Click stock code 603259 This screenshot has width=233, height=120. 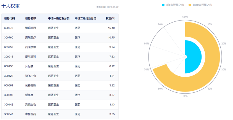[9, 47]
